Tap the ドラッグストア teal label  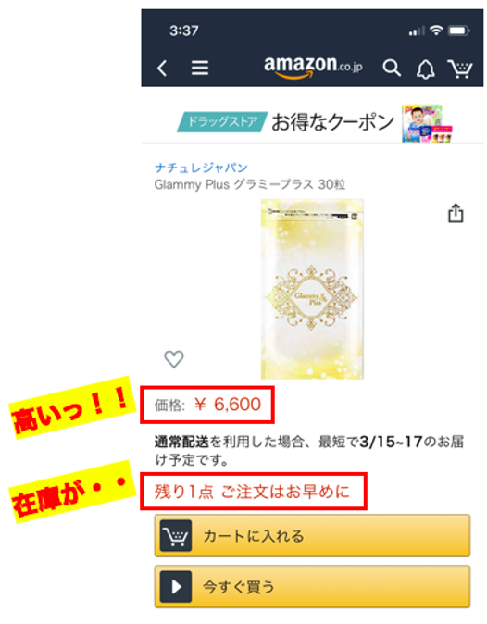222,121
